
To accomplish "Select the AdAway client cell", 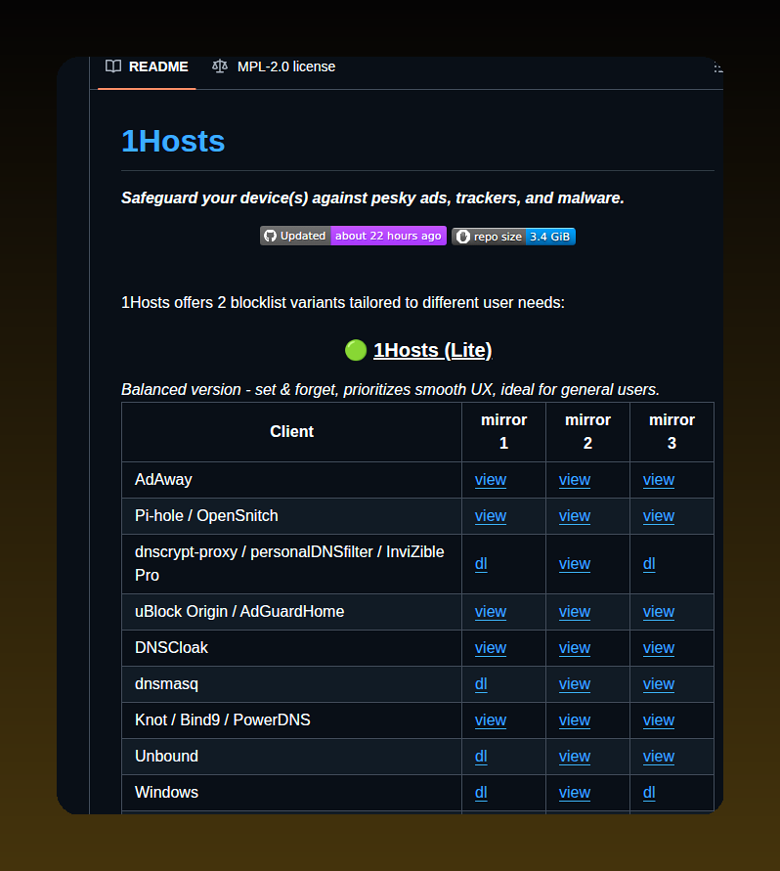I will click(291, 480).
